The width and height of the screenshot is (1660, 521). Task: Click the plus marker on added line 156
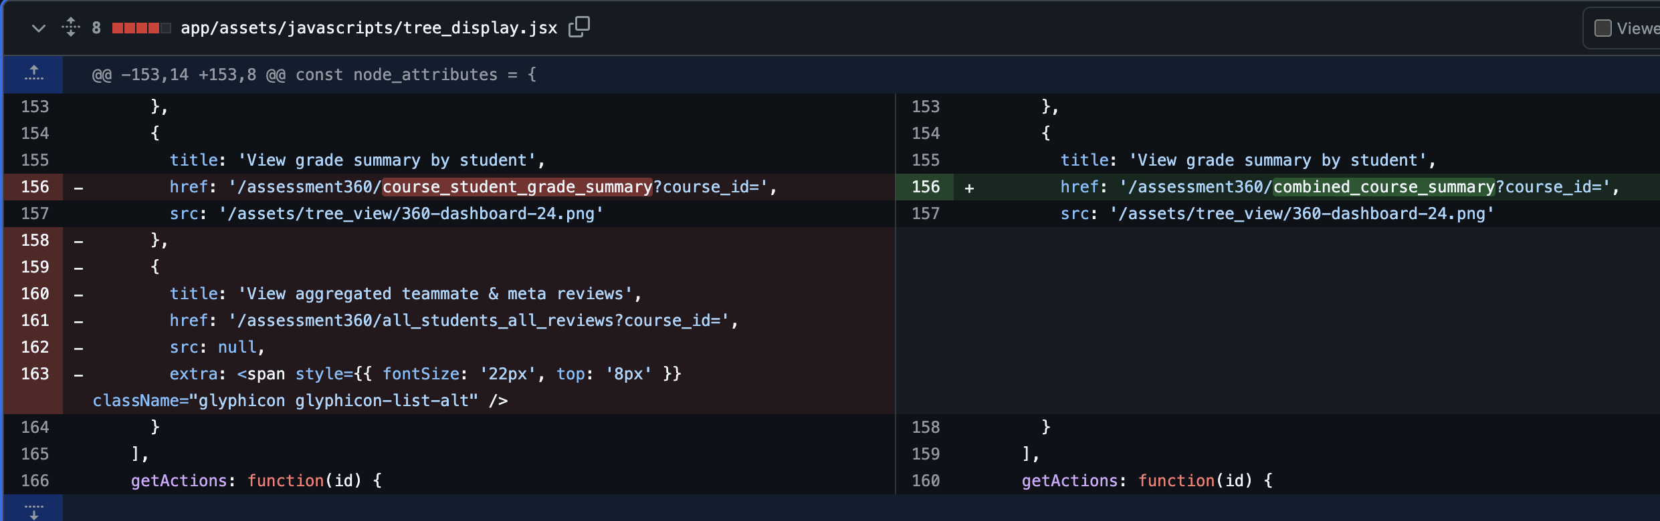(x=969, y=188)
